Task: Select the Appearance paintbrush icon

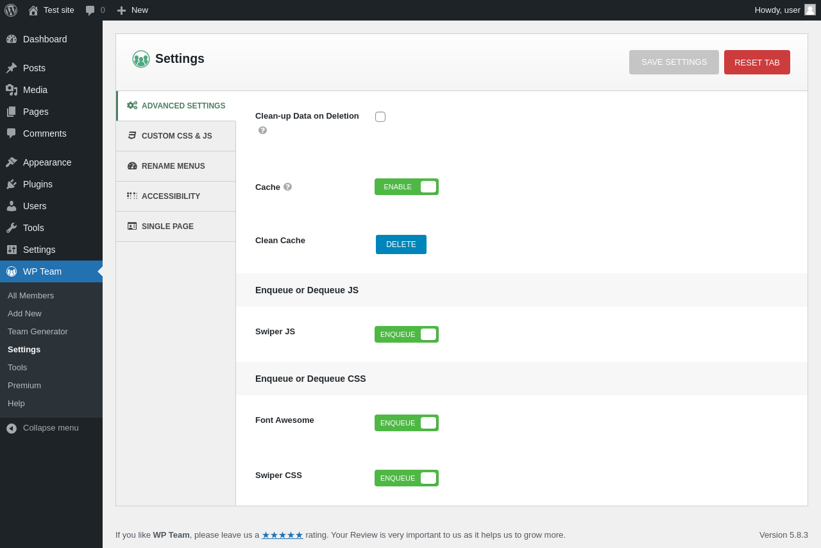Action: [12, 162]
